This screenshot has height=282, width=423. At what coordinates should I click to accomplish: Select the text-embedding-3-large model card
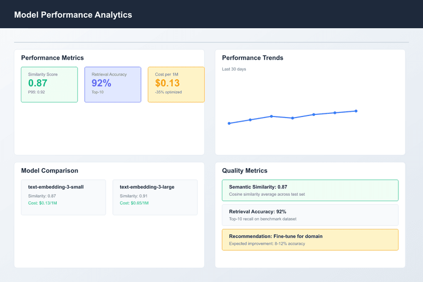coord(155,197)
